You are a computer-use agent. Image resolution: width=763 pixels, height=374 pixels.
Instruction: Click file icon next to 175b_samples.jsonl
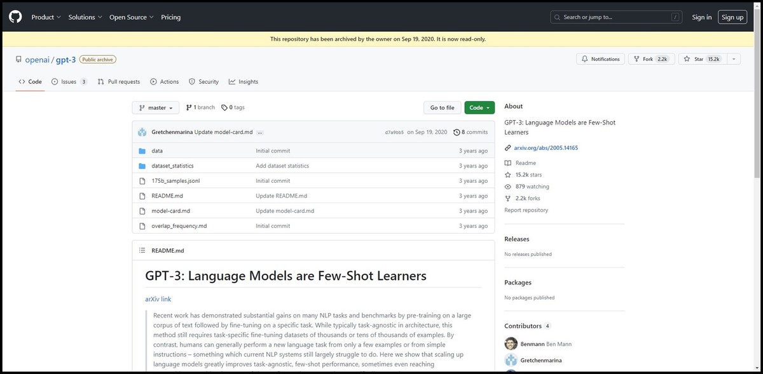(142, 181)
